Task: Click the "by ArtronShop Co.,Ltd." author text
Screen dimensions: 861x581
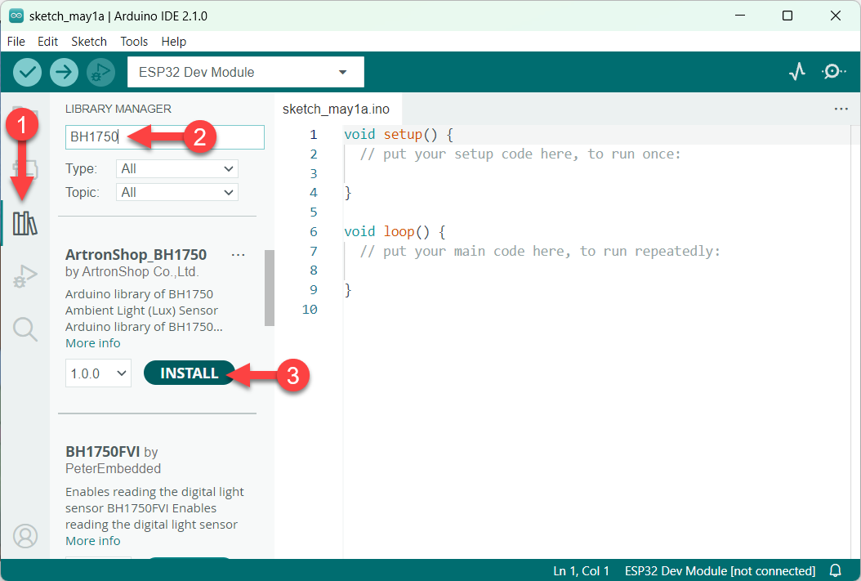Action: (132, 272)
